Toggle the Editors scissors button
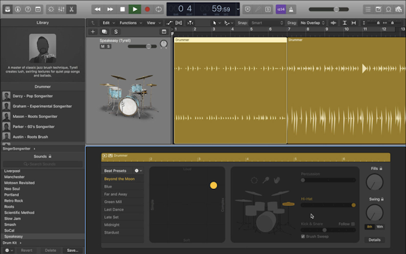Viewport: 406px width, 254px height. tap(71, 9)
